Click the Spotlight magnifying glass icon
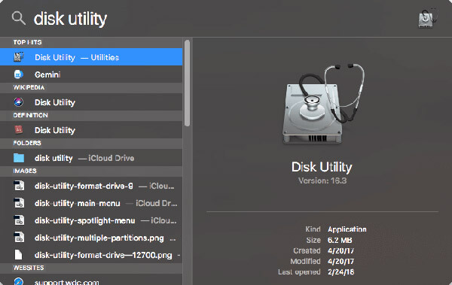 click(x=19, y=19)
